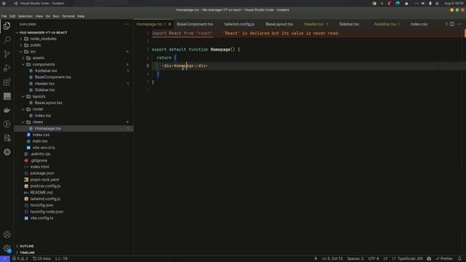Click the remote window indicator in status bar

point(5,259)
